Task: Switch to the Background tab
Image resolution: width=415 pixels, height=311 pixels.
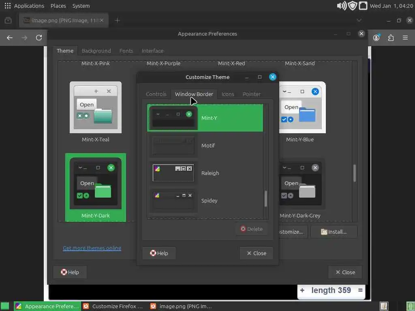Action: [96, 51]
